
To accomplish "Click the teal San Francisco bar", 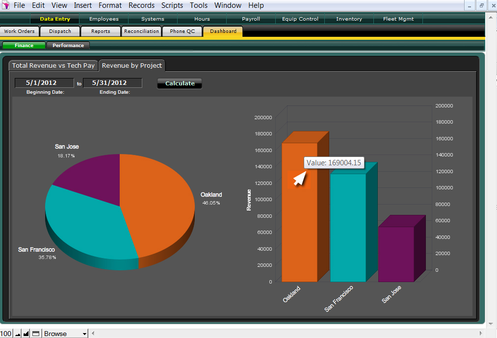I will 348,226.
